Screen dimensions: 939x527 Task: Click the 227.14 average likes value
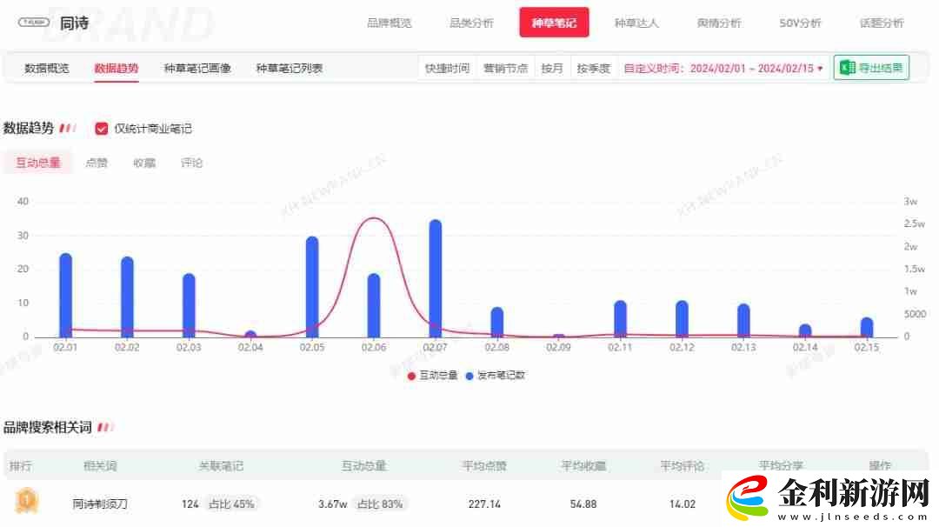point(484,504)
